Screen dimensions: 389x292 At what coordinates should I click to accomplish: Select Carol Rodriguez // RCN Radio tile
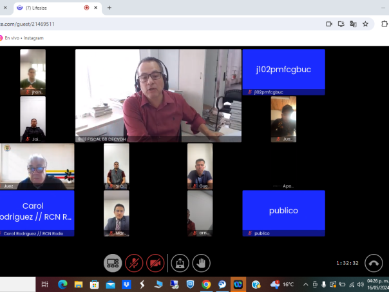(37, 211)
